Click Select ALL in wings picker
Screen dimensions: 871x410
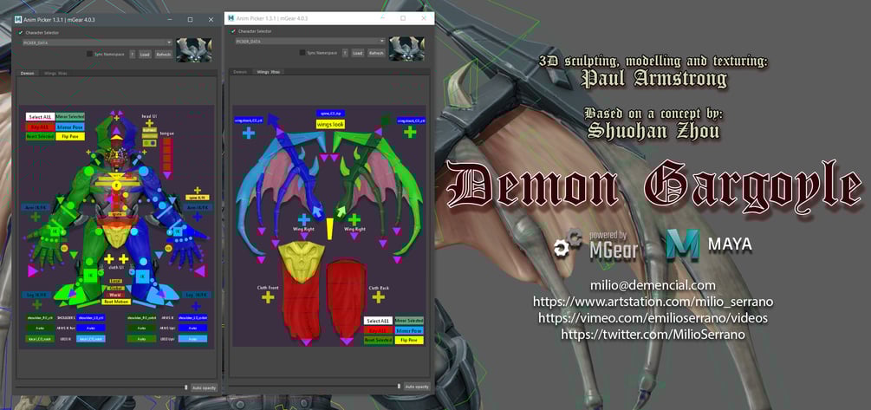(378, 321)
